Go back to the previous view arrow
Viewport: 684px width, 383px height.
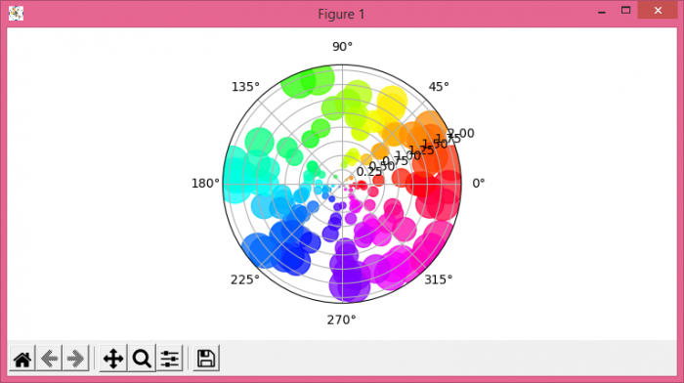(49, 359)
